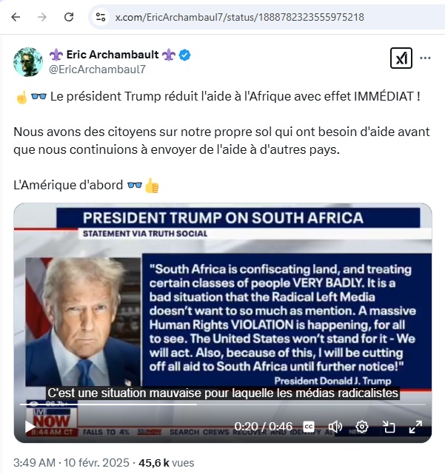
Task: Go back in browser history
Action: (16, 17)
